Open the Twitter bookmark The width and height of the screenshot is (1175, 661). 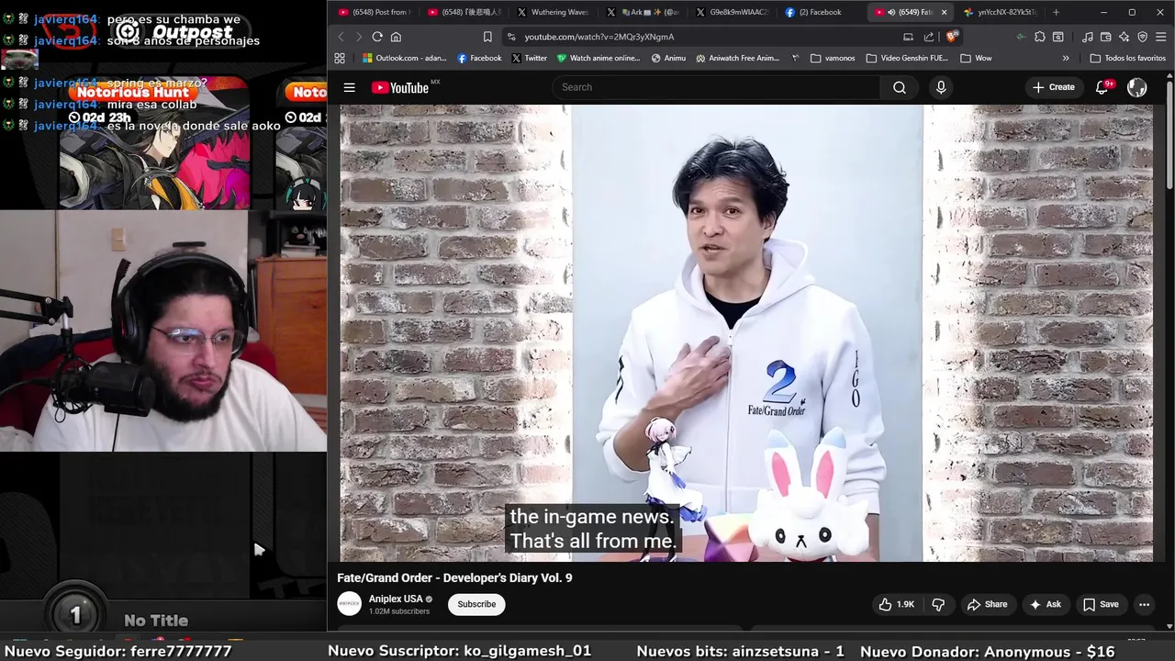click(x=530, y=58)
